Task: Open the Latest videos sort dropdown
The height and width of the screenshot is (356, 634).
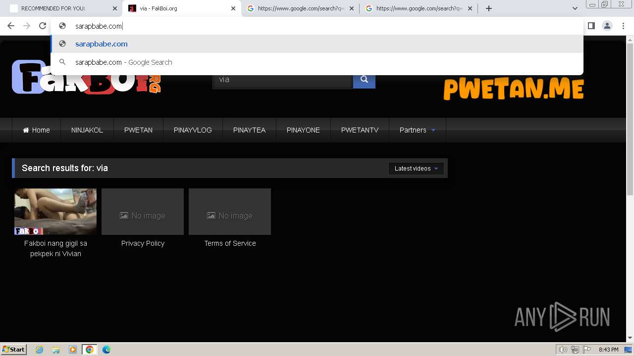Action: click(x=416, y=169)
